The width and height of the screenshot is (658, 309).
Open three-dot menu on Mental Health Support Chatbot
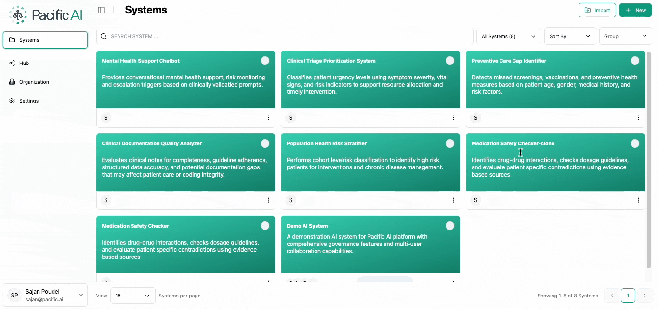[269, 118]
